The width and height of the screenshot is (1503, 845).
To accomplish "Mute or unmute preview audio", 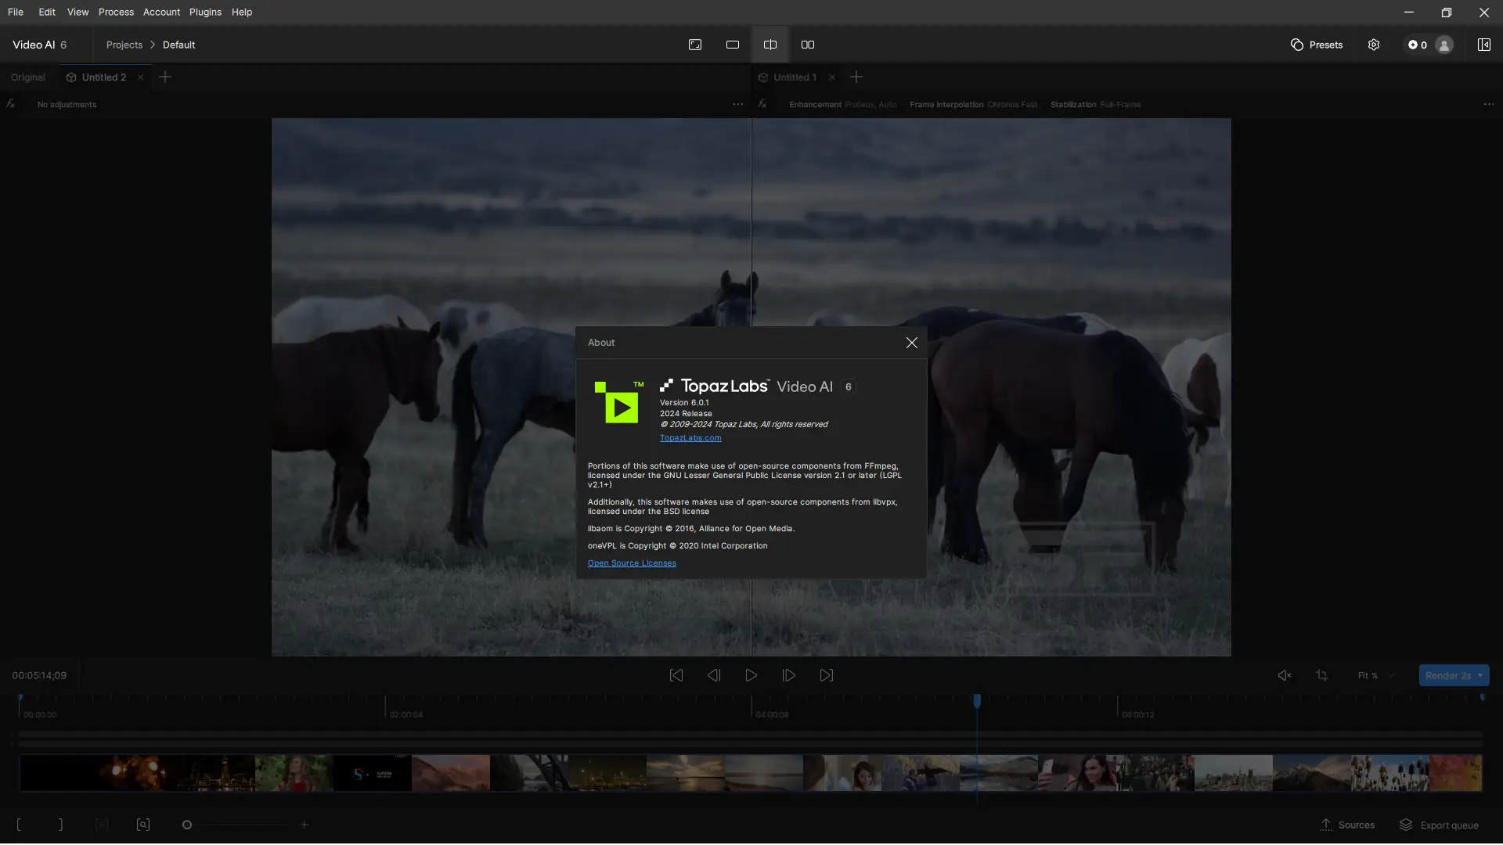I will [x=1285, y=675].
